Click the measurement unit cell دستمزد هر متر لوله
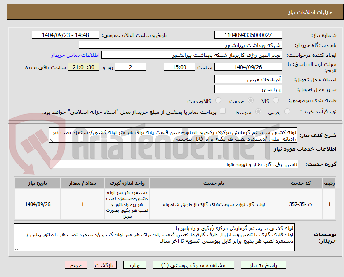Screen dimensions: 344x277 click(x=127, y=204)
